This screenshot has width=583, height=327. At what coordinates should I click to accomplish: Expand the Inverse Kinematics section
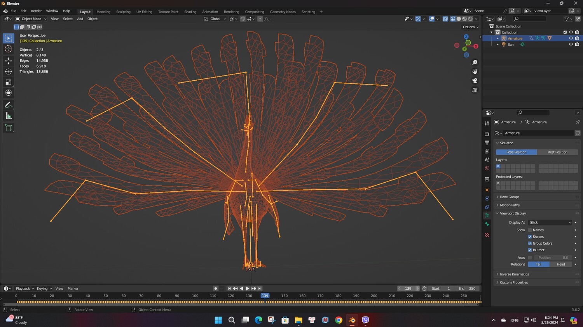[514, 274]
